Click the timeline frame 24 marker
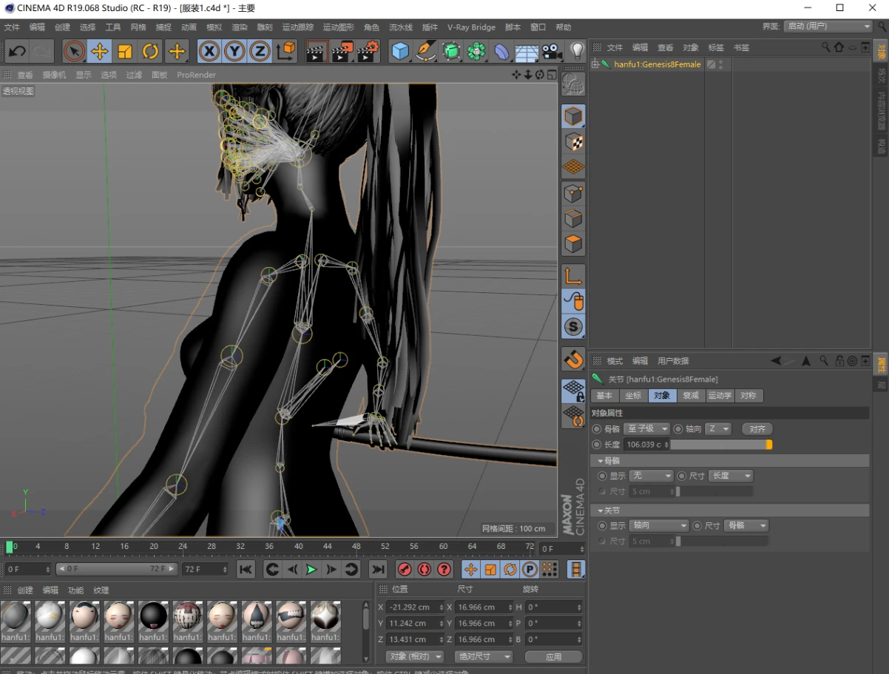889x674 pixels. pos(183,547)
